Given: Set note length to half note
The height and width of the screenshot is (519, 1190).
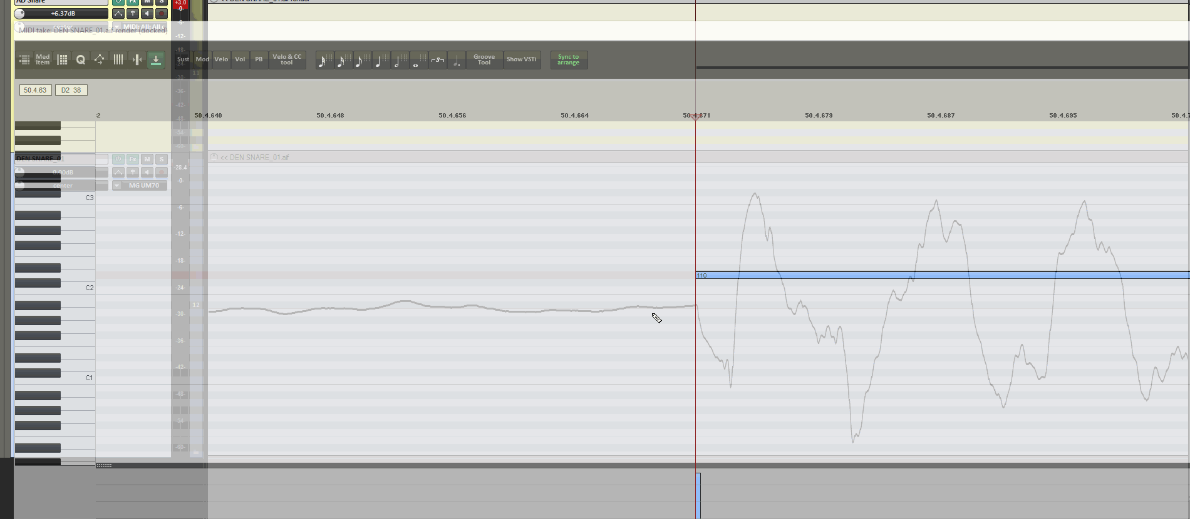Looking at the screenshot, I should tap(400, 61).
